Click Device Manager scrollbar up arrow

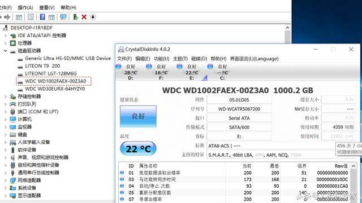(287, 28)
